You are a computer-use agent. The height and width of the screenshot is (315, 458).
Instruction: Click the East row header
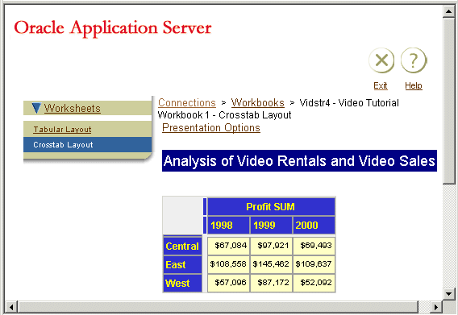click(x=182, y=264)
